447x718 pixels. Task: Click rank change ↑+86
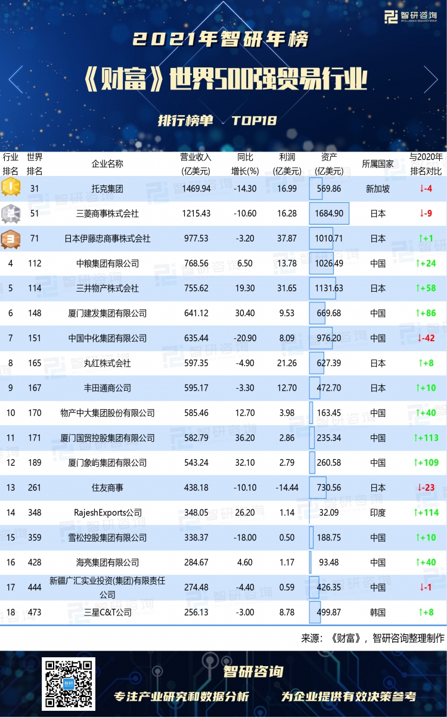coord(426,313)
